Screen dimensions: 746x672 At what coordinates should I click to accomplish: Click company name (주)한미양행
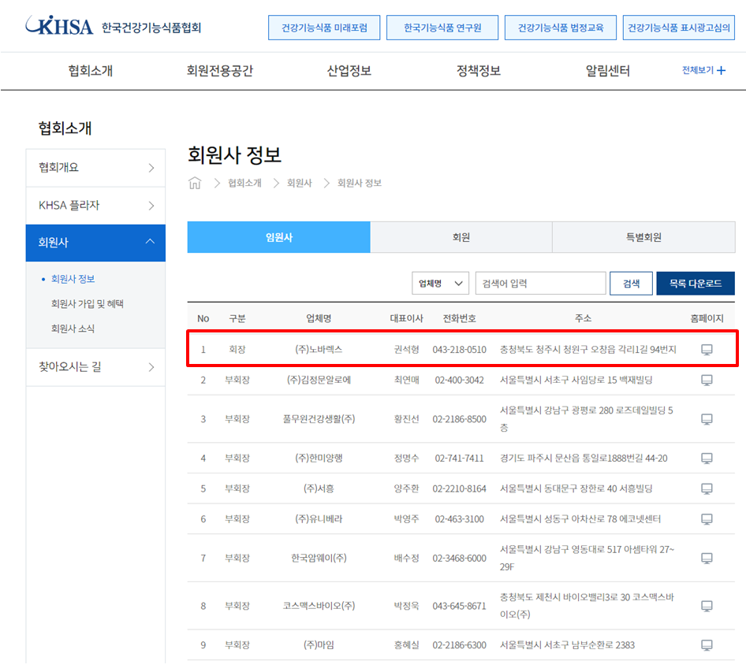[x=319, y=458]
